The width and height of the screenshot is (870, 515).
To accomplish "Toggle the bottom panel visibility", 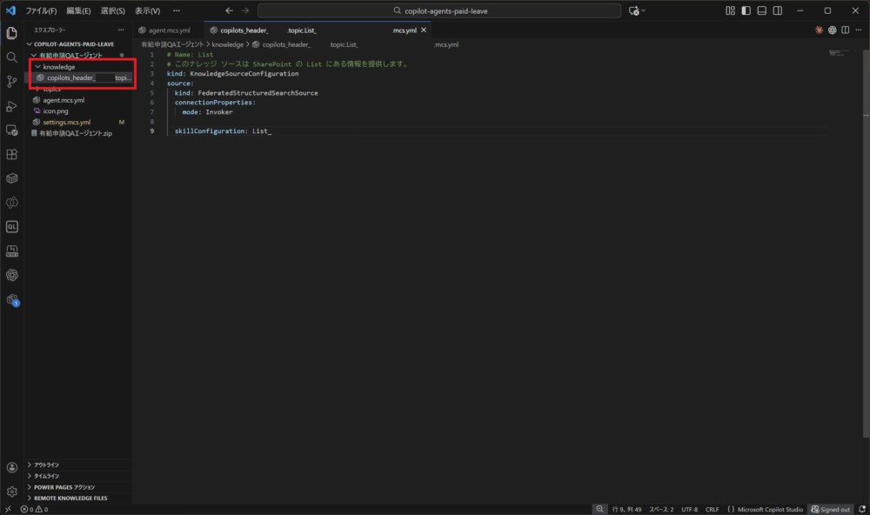I will 761,10.
